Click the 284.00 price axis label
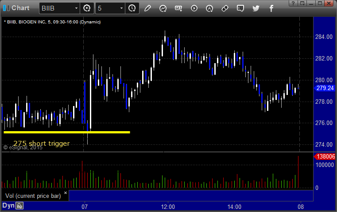The height and width of the screenshot is (212, 337). (324, 37)
